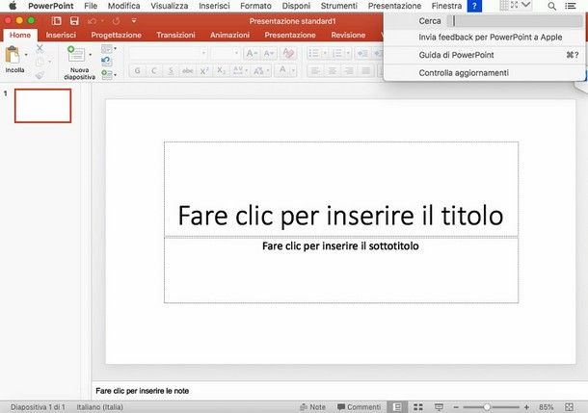Click the Align right icon
This screenshot has width=588, height=413.
coord(349,71)
